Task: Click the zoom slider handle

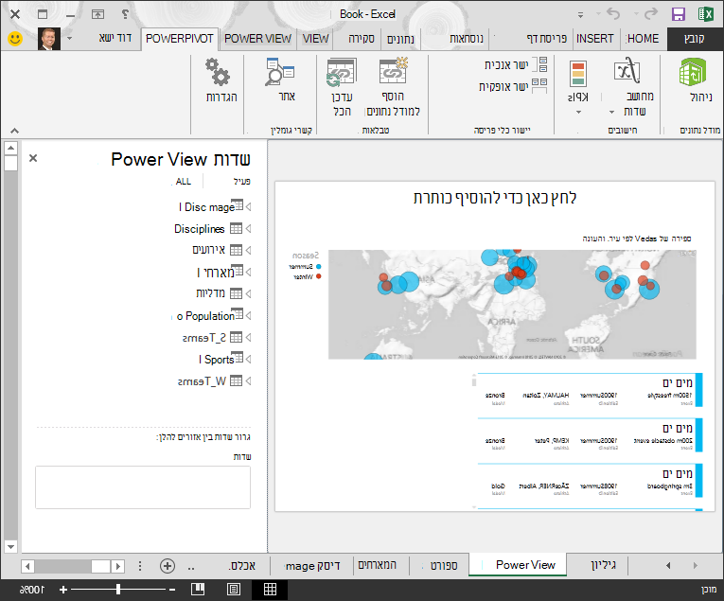Action: 118,590
